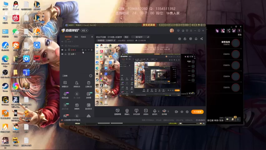Open the QQ penguin desktop shortcut
The height and width of the screenshot is (150, 266).
click(16, 5)
